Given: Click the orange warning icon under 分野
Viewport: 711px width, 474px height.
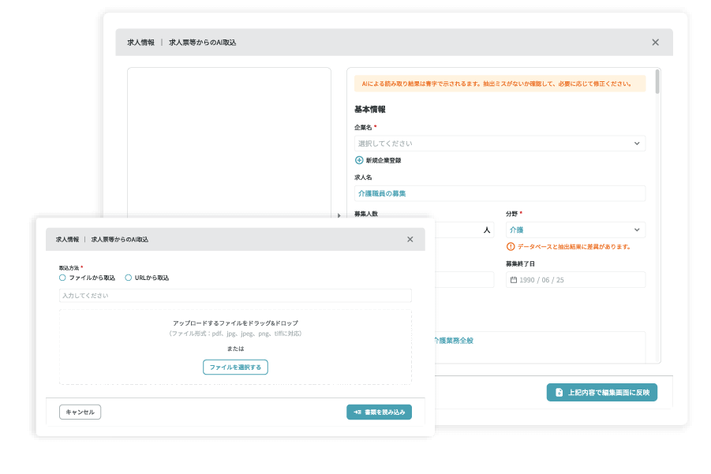Looking at the screenshot, I should pyautogui.click(x=511, y=247).
